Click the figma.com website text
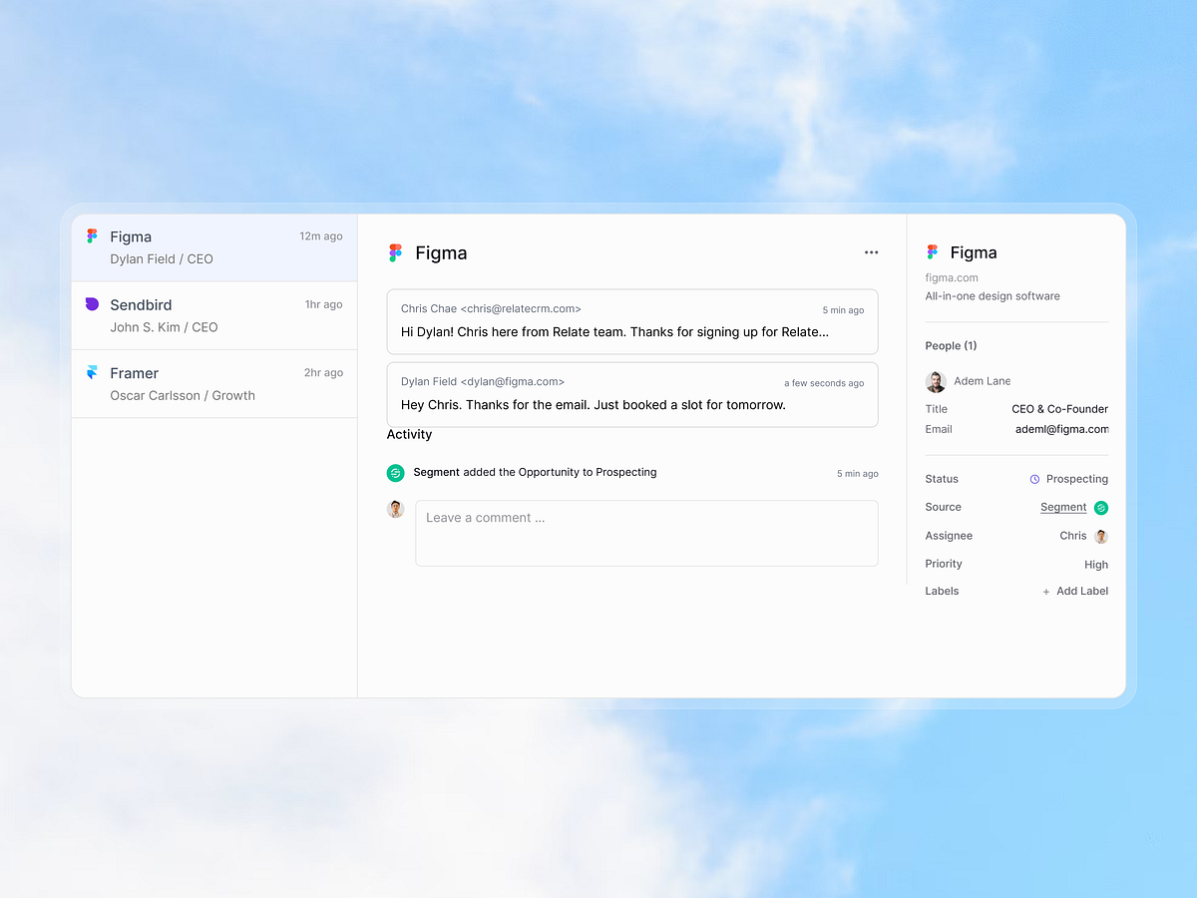Viewport: 1197px width, 898px height. click(x=952, y=277)
